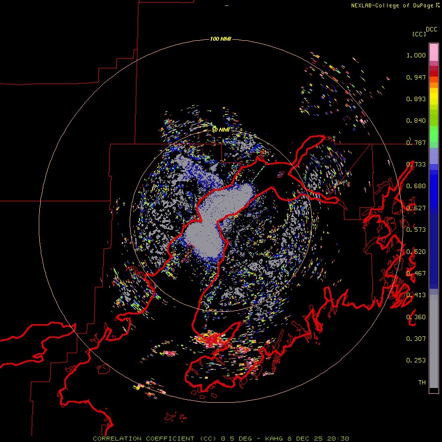Click the 0.947 color scale value

click(416, 77)
